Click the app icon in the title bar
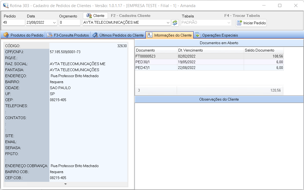 click(x=6, y=5)
